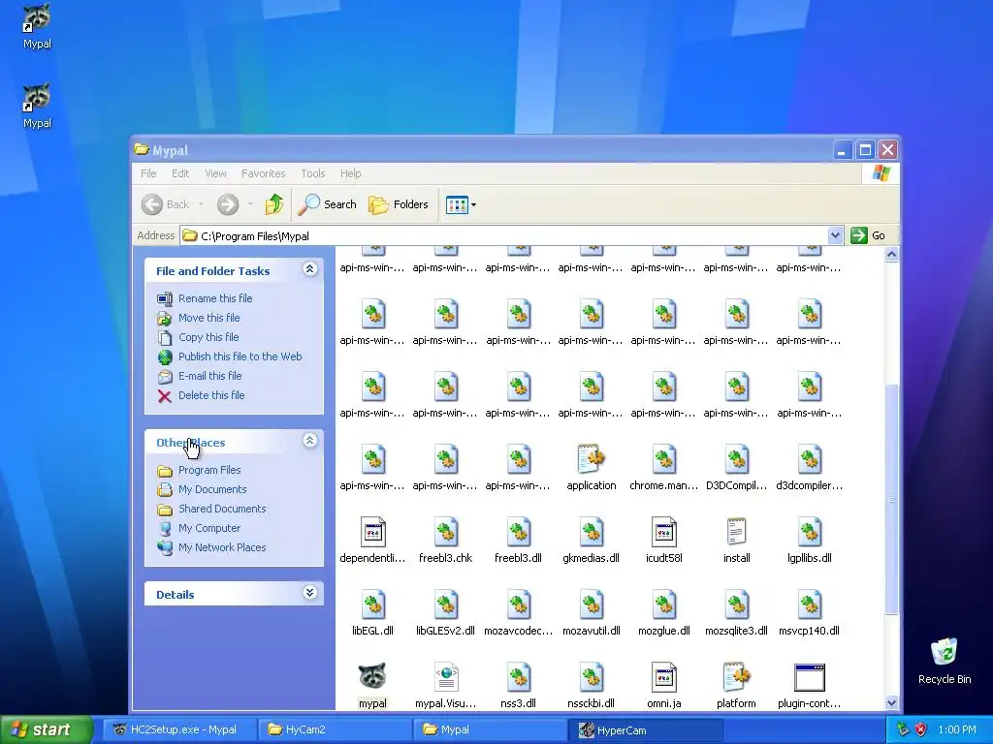993x744 pixels.
Task: Click the vertical scrollbar up arrow
Action: 892,255
